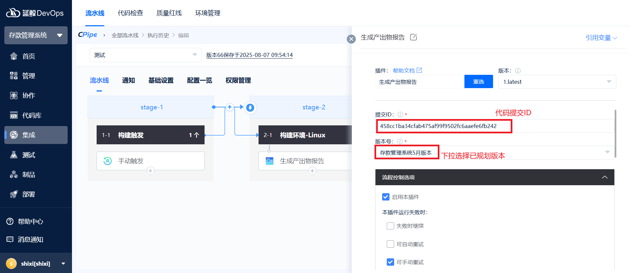
Task: Collapse the 流程控制选项 section
Action: click(605, 177)
